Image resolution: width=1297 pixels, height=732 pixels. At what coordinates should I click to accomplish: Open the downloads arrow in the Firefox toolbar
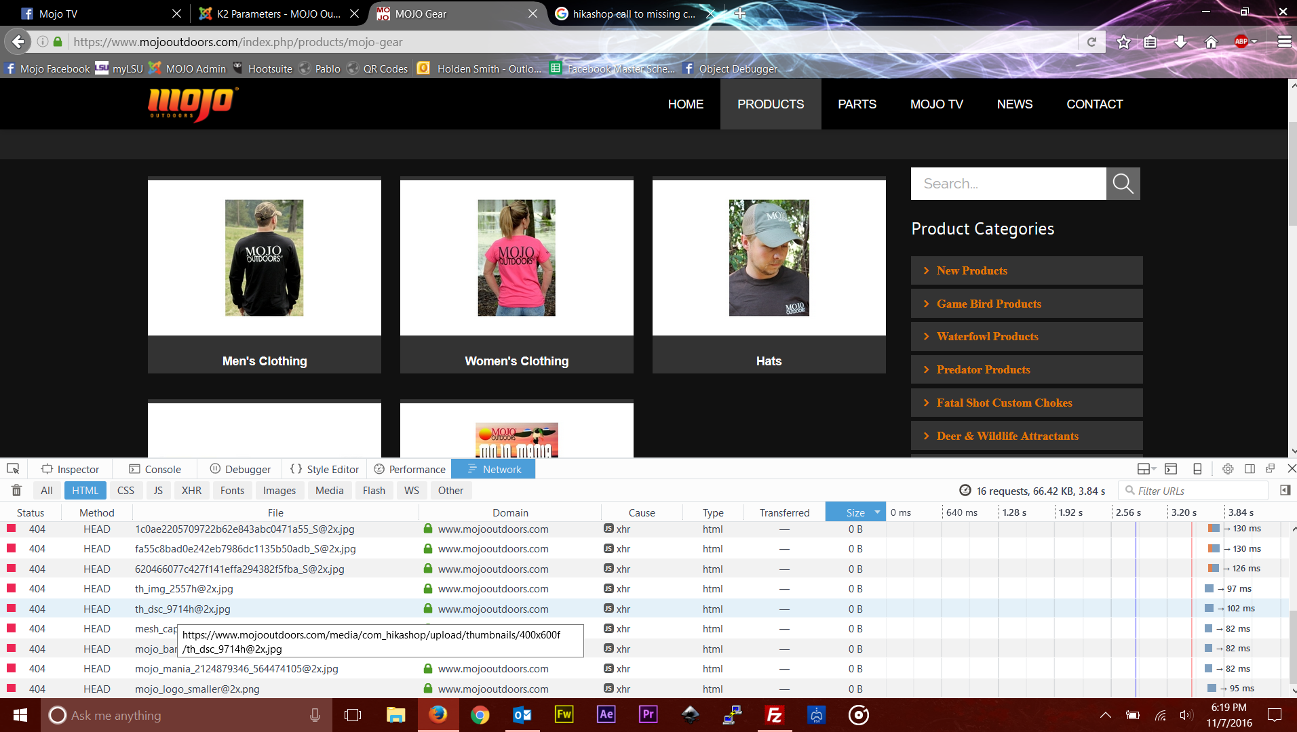point(1180,42)
